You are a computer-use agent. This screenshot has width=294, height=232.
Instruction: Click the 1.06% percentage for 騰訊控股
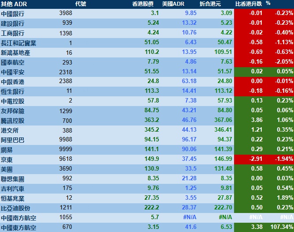pos(285,120)
